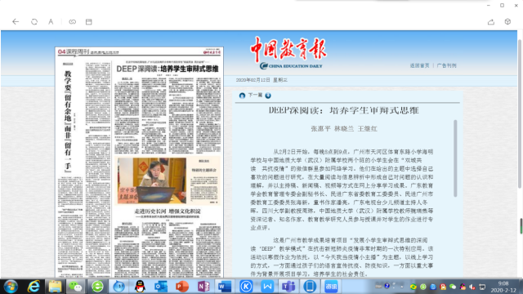The image size is (523, 294).
Task: Click the 下一篇 text link
Action: pos(255,96)
